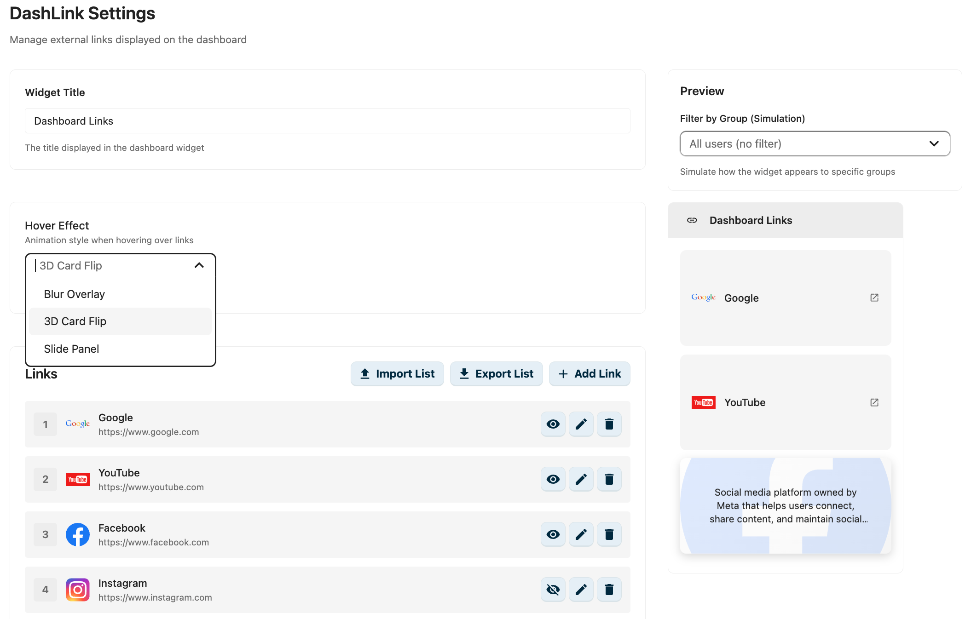Hide the Google link with eye icon

click(553, 424)
